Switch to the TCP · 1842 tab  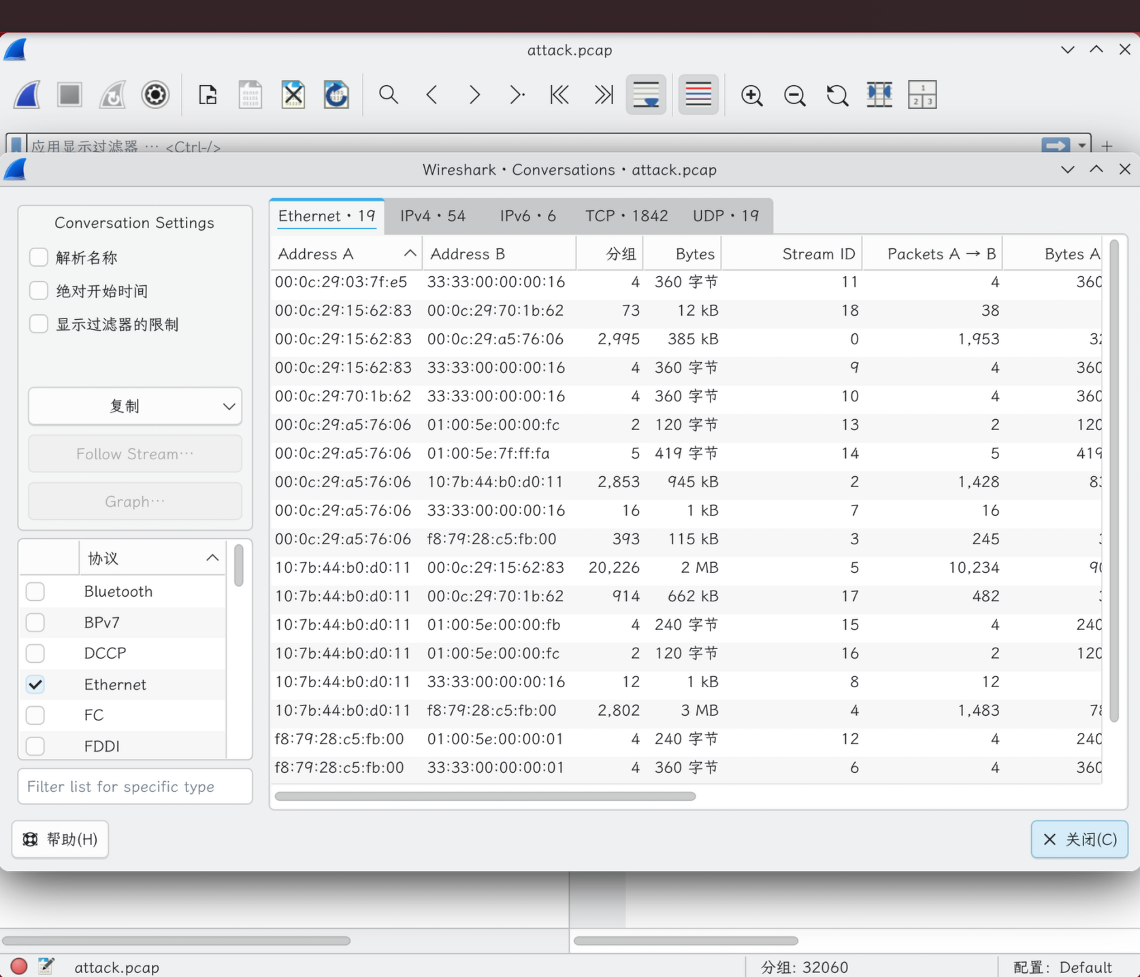pyautogui.click(x=626, y=216)
